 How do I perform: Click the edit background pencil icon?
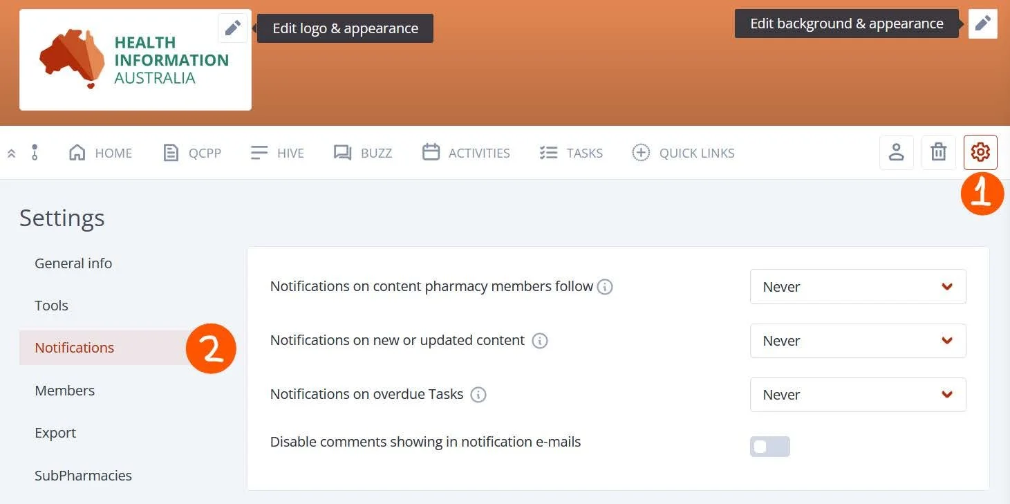coord(982,24)
